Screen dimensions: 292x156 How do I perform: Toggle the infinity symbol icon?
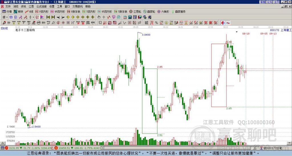point(228,23)
